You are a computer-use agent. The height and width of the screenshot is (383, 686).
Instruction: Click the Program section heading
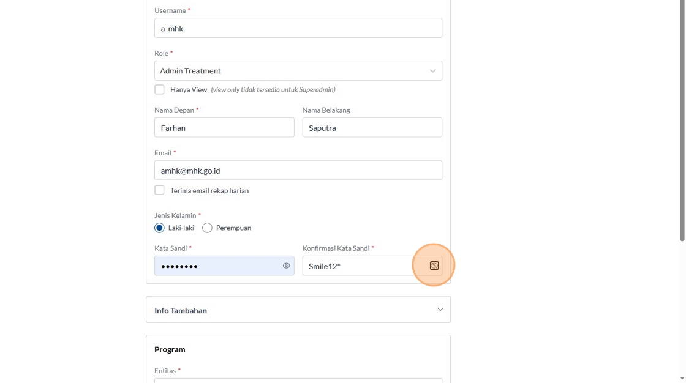click(x=170, y=349)
